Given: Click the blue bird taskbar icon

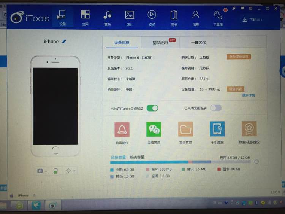Looking at the screenshot, I should (36, 206).
